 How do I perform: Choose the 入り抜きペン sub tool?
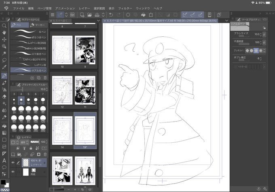tap(29, 54)
